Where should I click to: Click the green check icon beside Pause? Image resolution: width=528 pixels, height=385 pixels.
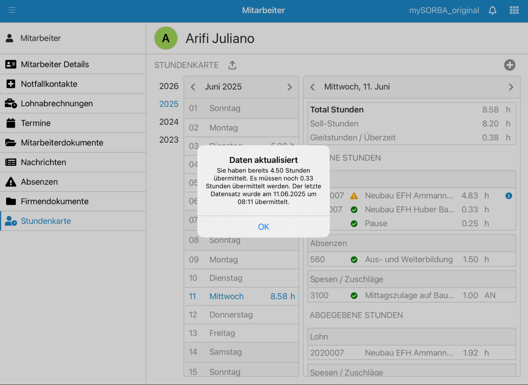tap(354, 223)
